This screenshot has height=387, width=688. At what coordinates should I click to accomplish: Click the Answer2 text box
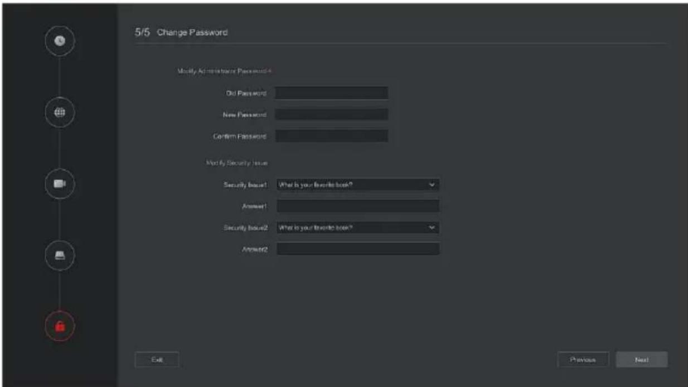(x=358, y=249)
